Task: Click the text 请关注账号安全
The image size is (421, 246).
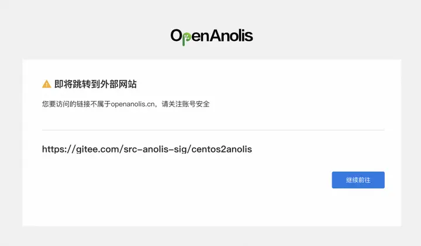Action: click(186, 104)
